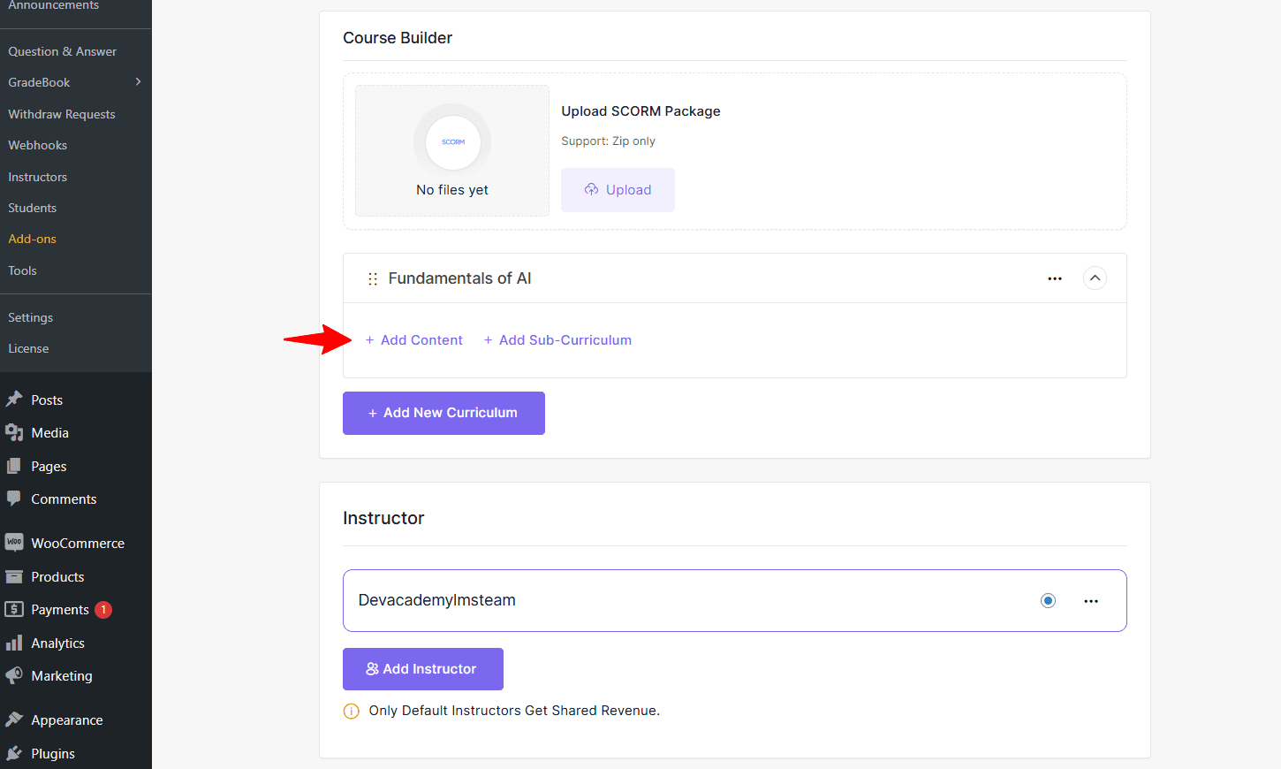Viewport: 1281px width, 769px height.
Task: Click the SCORM upload drop zone
Action: tap(451, 150)
